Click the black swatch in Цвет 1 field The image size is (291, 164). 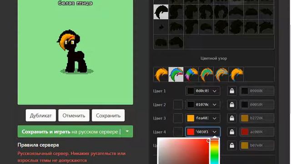click(x=191, y=91)
